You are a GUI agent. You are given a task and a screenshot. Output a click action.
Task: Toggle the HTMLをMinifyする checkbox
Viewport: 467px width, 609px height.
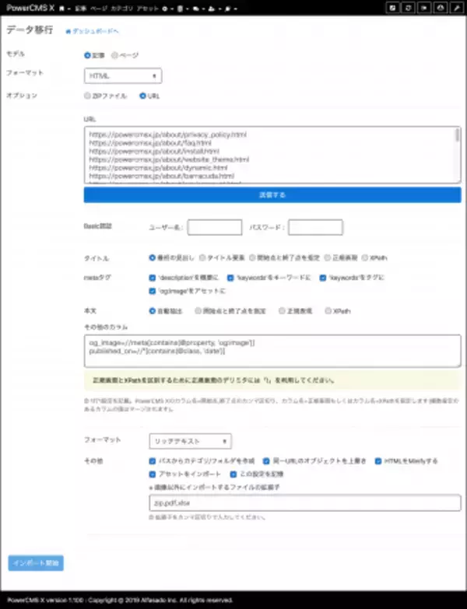(x=378, y=460)
